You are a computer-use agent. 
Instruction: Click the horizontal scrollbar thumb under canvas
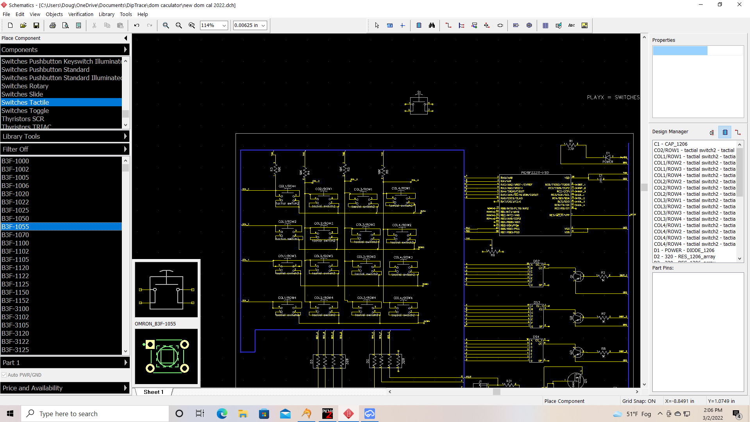point(496,392)
